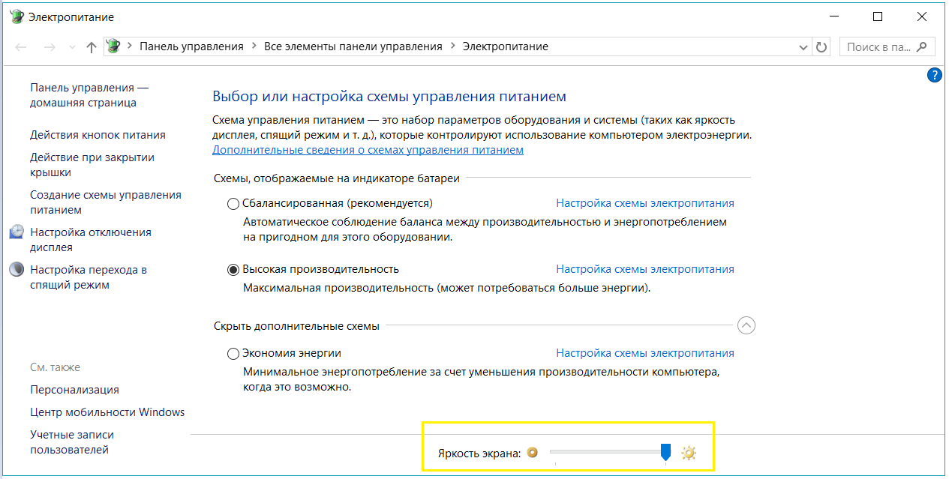
Task: Open settings link for Экономия энергии plan
Action: tap(645, 353)
